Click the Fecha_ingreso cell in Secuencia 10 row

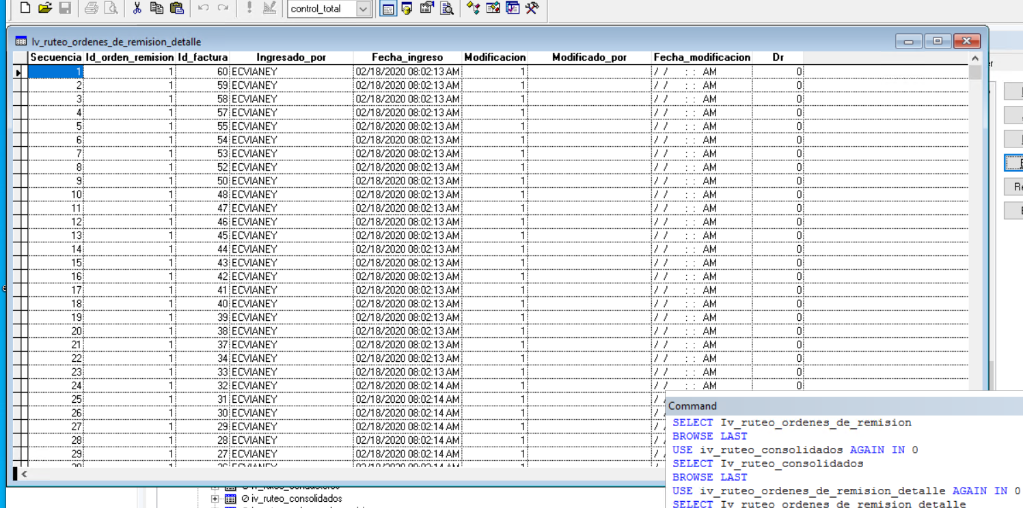(407, 195)
